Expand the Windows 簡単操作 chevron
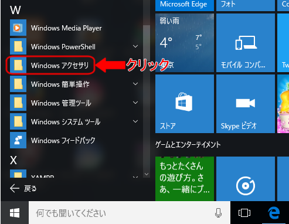The width and height of the screenshot is (289, 224). (135, 84)
